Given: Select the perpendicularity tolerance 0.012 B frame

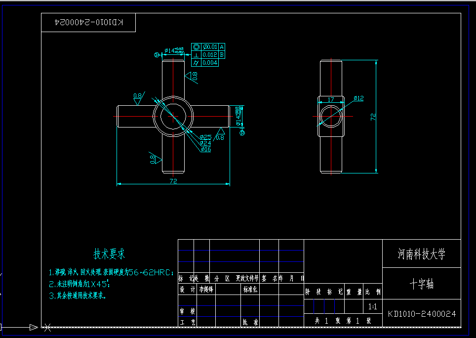Looking at the screenshot, I should click(x=208, y=55).
